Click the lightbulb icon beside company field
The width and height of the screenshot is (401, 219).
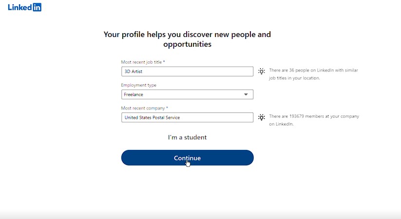(261, 117)
